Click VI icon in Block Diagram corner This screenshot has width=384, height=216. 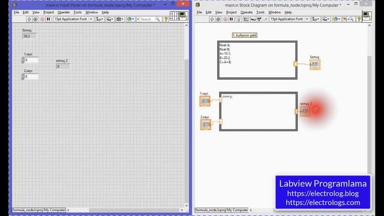click(367, 16)
